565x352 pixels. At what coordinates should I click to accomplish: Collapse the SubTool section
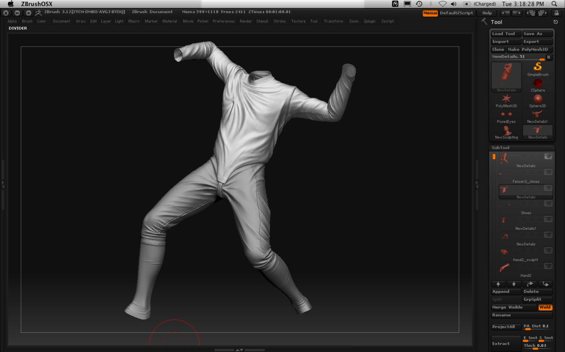click(x=501, y=148)
